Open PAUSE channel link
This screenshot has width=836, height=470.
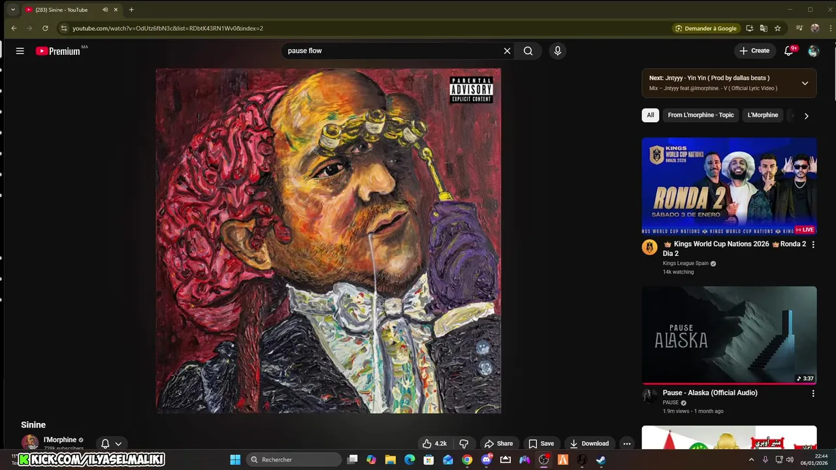click(671, 403)
